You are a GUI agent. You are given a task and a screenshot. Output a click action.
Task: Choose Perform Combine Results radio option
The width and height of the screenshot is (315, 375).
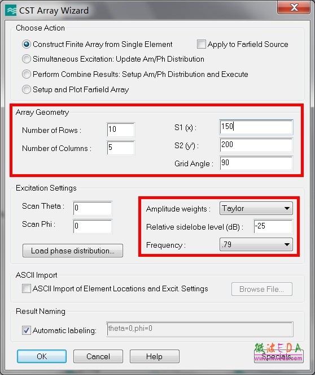[26, 74]
